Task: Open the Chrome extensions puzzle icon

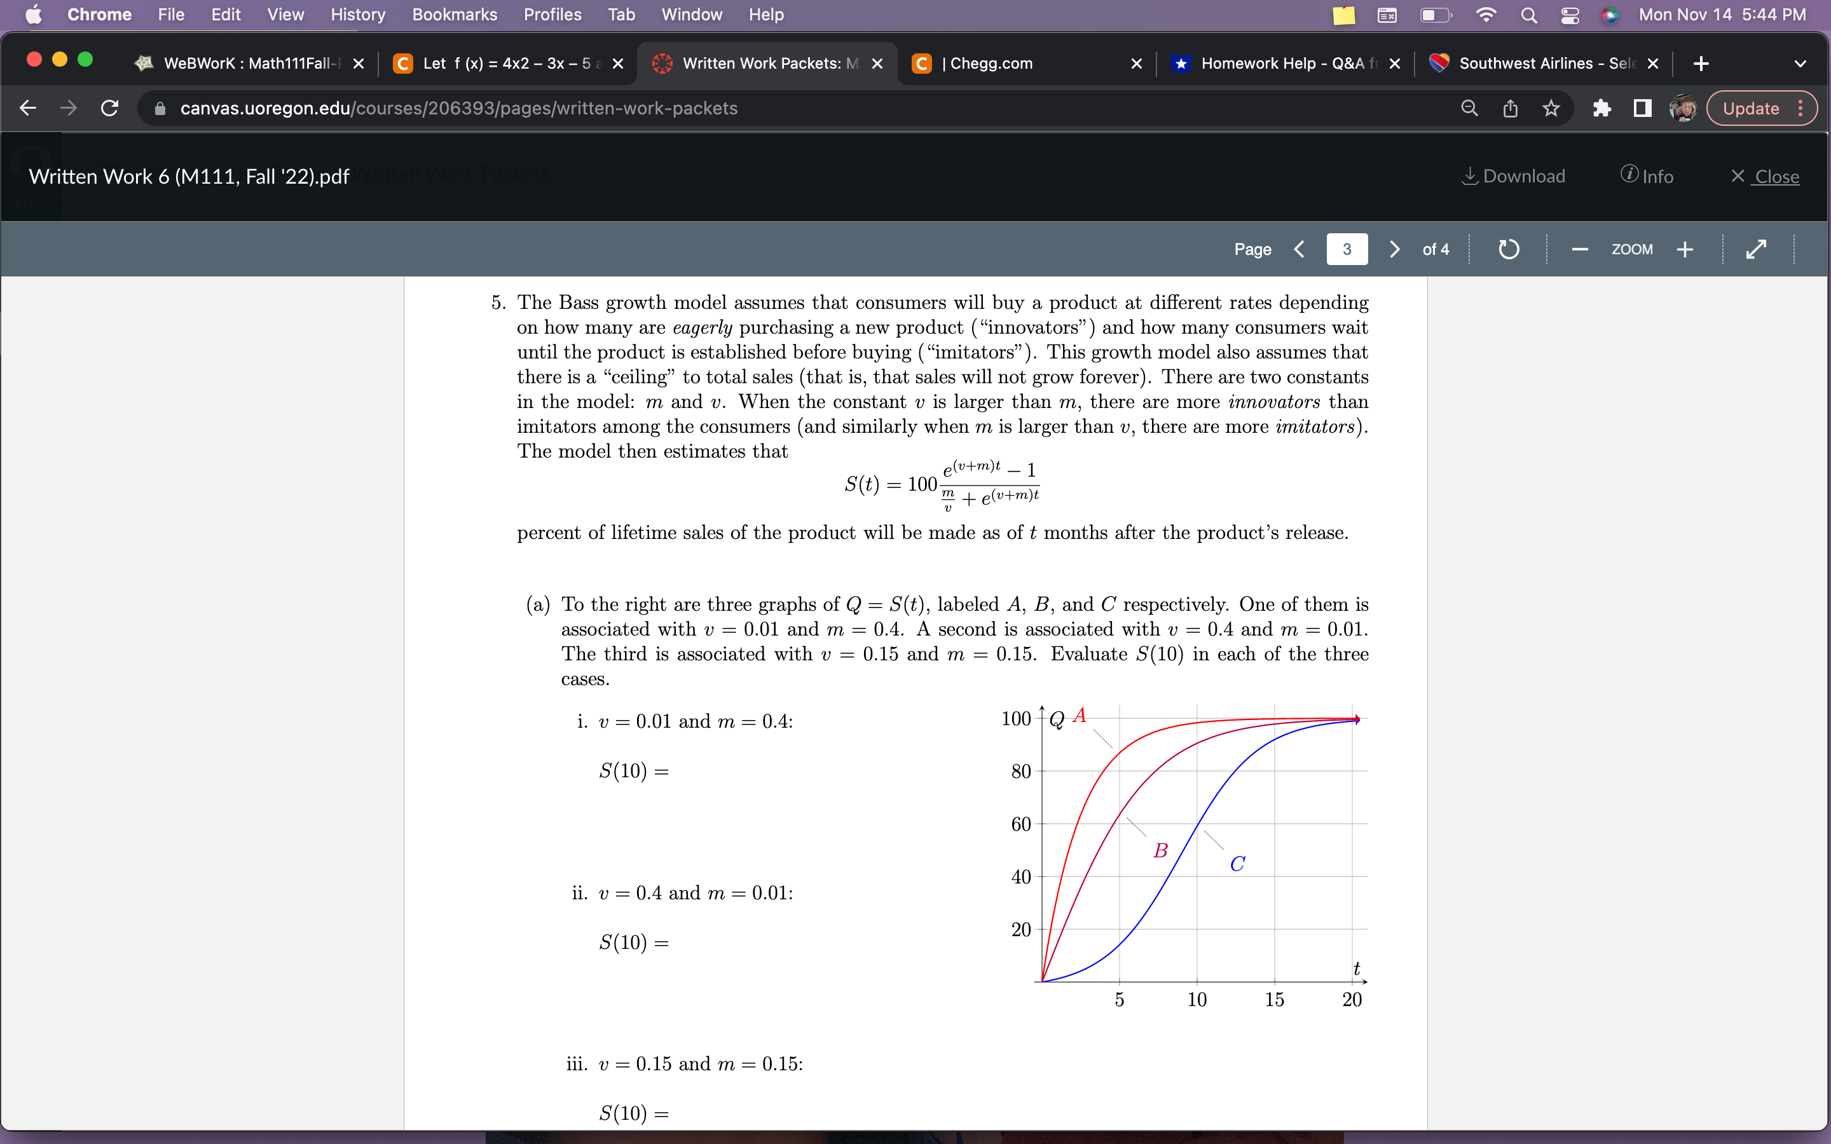Action: point(1601,108)
